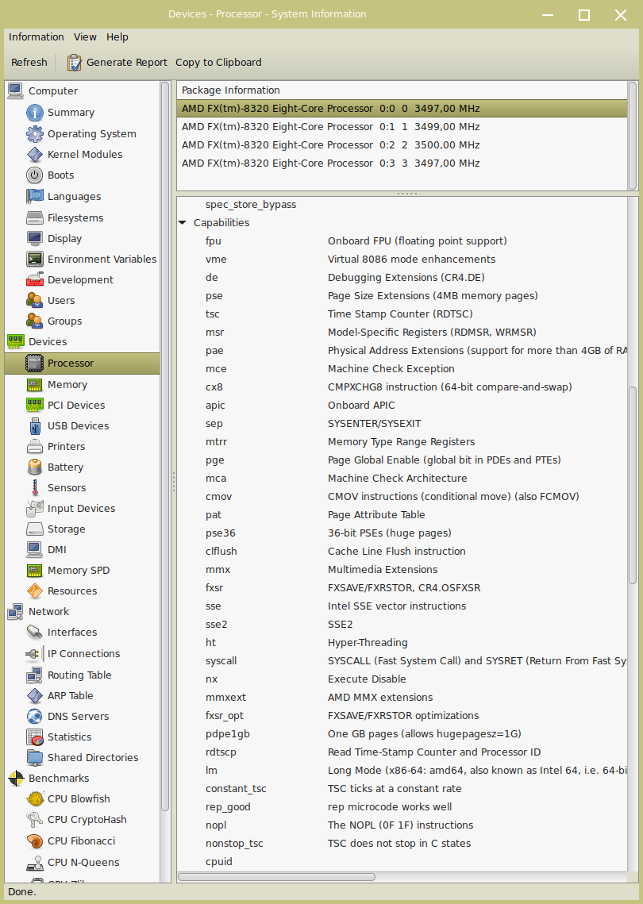Select the CPU N-Queens chess icon

click(35, 863)
